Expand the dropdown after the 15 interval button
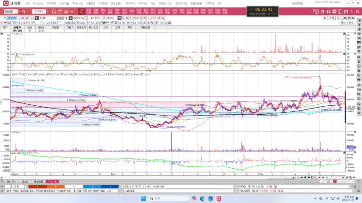Screen dimensions: 362x203 163,18
